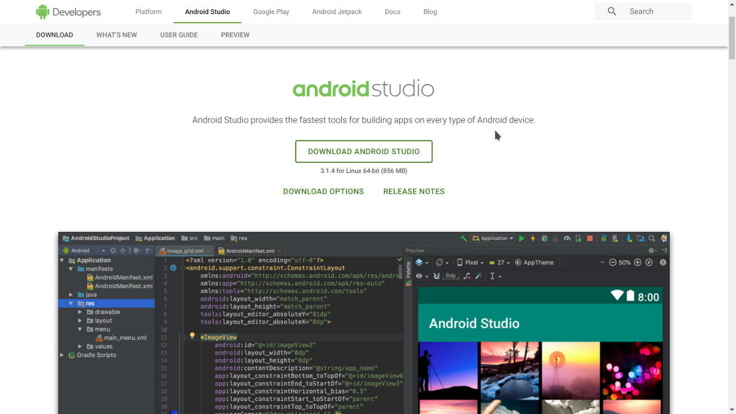Click the green Run play icon

click(522, 238)
